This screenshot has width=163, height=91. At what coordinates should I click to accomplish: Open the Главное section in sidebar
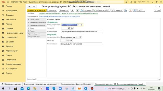pos(9,6)
